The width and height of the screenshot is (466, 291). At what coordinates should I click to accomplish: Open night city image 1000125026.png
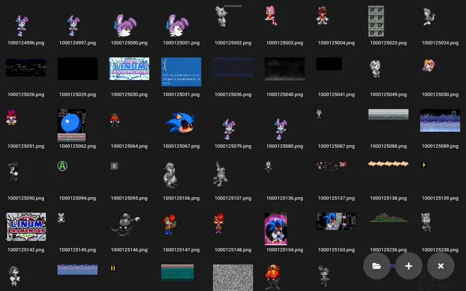click(x=26, y=67)
